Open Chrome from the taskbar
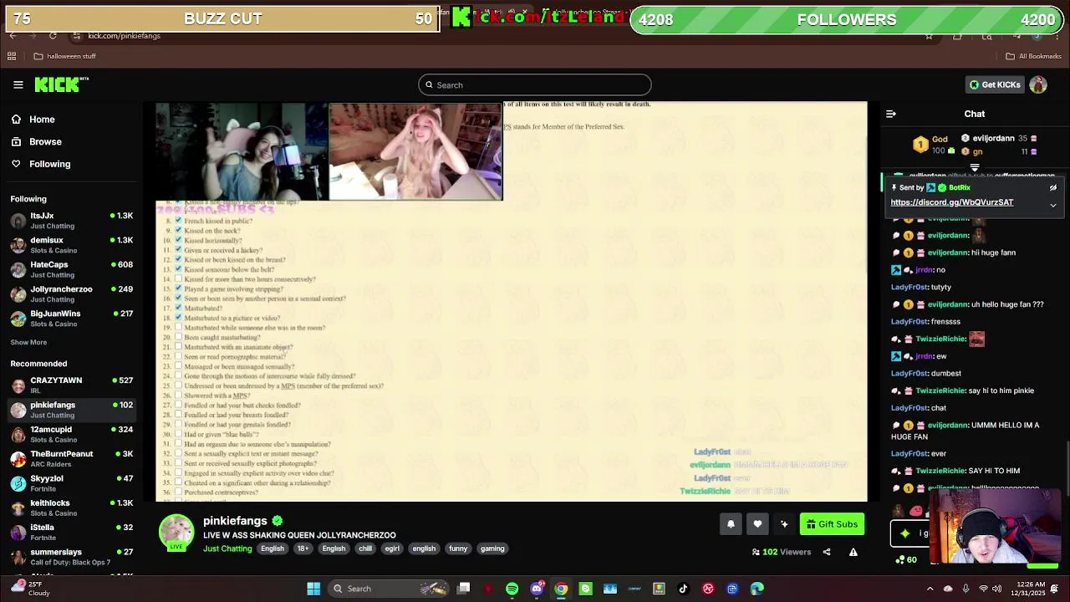Image resolution: width=1070 pixels, height=602 pixels. pyautogui.click(x=561, y=589)
